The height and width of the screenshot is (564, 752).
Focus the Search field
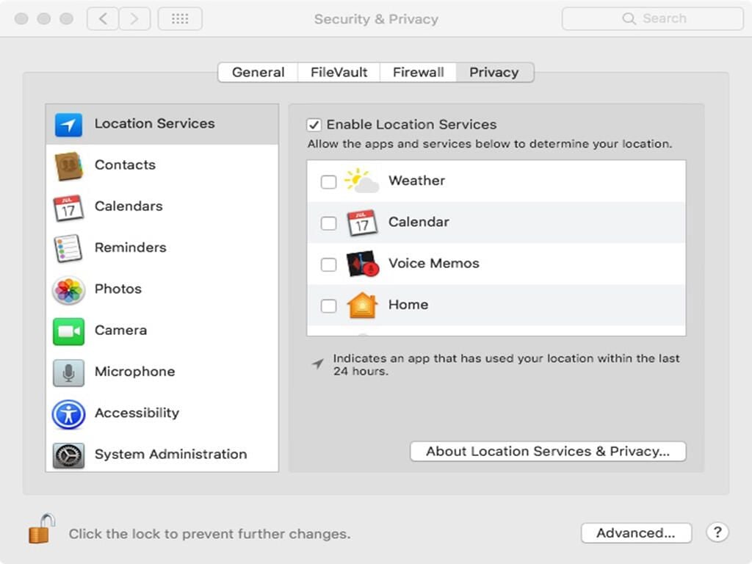[x=653, y=18]
